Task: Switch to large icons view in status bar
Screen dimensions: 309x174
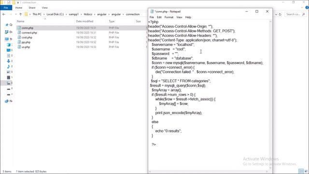Action: point(306,171)
